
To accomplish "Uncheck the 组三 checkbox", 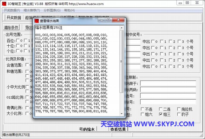I will point(161,114).
